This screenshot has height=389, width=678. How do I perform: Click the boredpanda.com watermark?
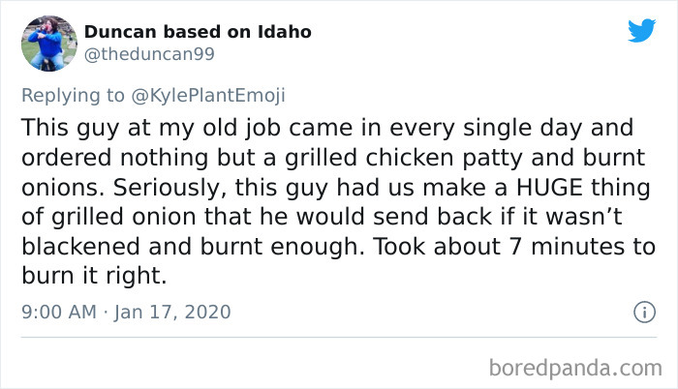(x=575, y=369)
